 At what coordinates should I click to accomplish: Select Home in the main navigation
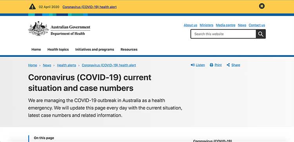[x=36, y=49]
